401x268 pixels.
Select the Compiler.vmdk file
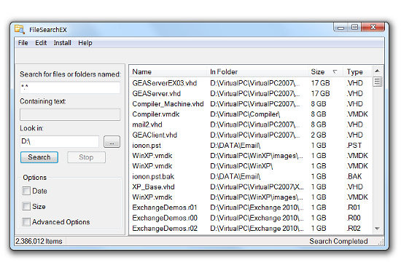(x=156, y=114)
